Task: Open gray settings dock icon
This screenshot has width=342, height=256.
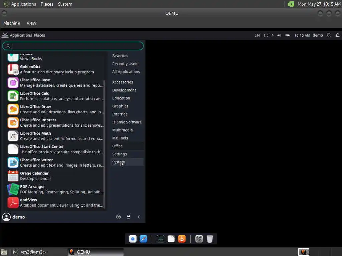Action: [199, 239]
